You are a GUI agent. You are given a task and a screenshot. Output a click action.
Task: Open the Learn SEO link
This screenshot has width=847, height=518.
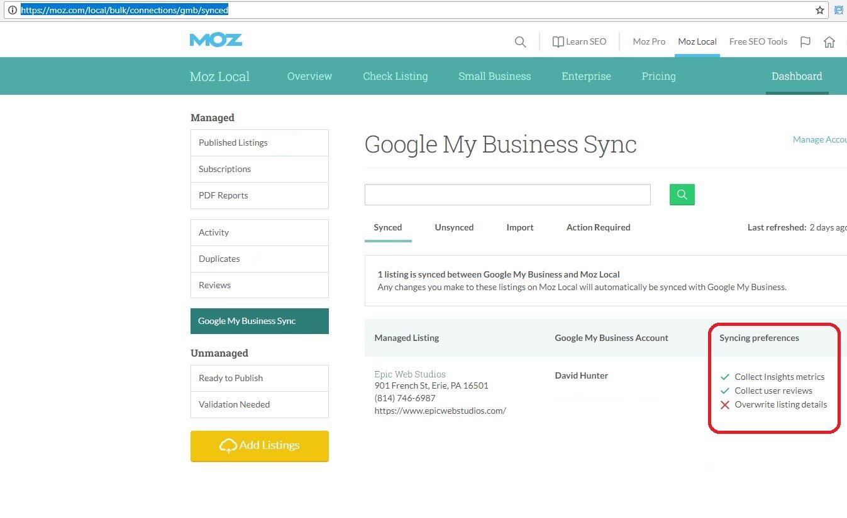579,41
